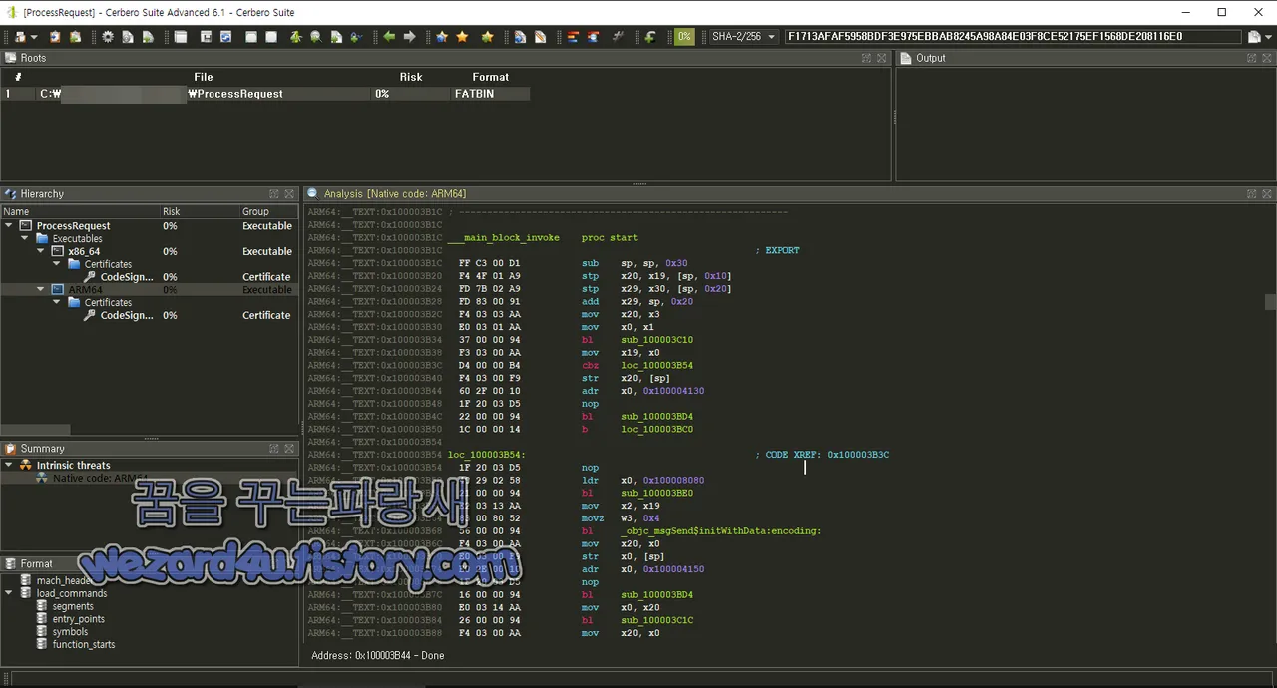
Task: Click the Back navigation arrow icon
Action: (x=388, y=36)
